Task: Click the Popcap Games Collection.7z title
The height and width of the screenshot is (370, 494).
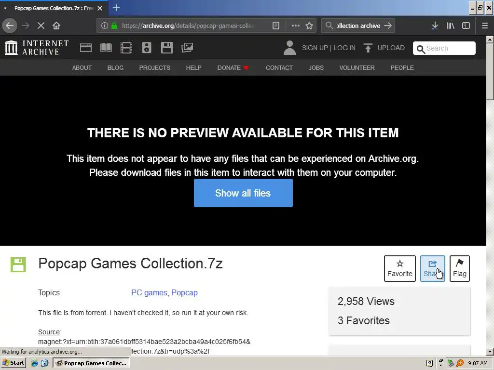Action: 130,264
